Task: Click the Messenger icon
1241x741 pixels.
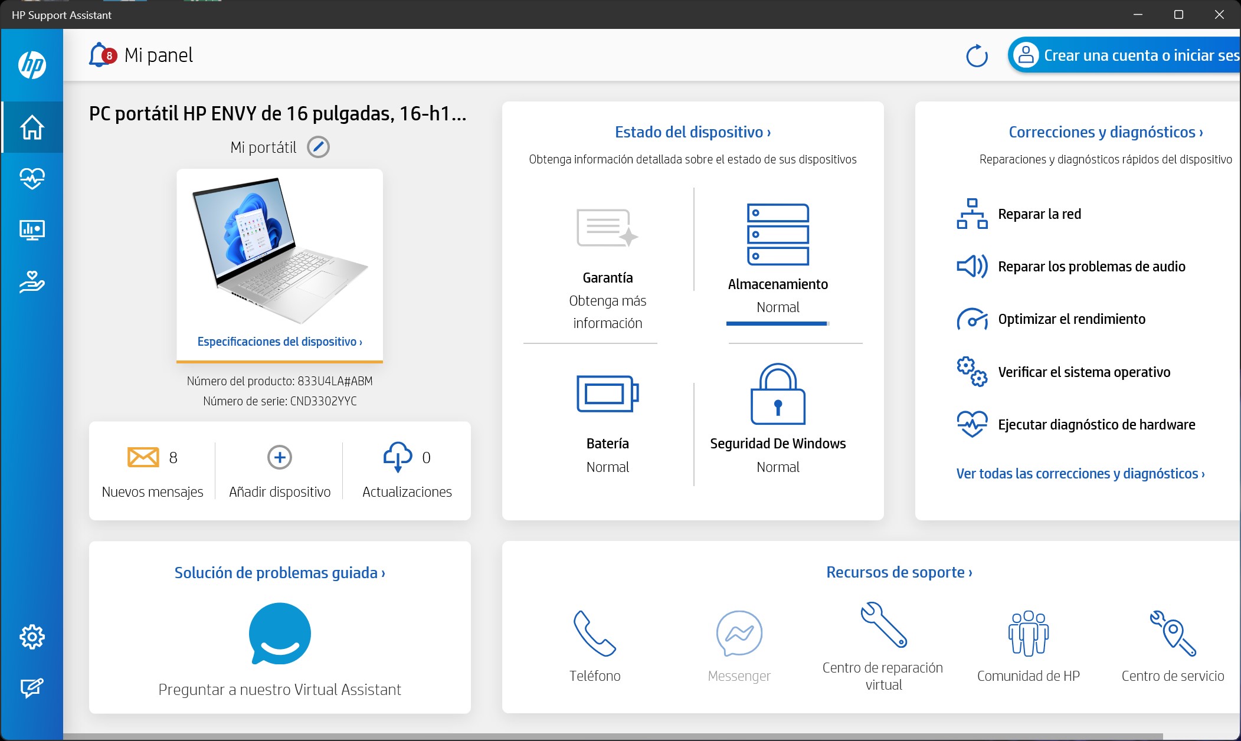Action: [739, 633]
